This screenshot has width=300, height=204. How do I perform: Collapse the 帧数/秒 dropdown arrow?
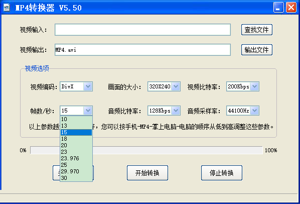click(x=88, y=111)
